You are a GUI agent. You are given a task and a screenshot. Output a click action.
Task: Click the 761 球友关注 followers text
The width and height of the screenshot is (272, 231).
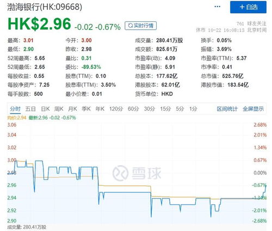(x=251, y=23)
